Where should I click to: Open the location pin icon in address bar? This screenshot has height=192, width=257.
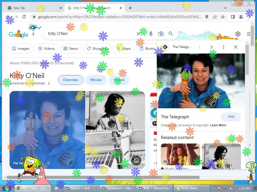pyautogui.click(x=207, y=17)
